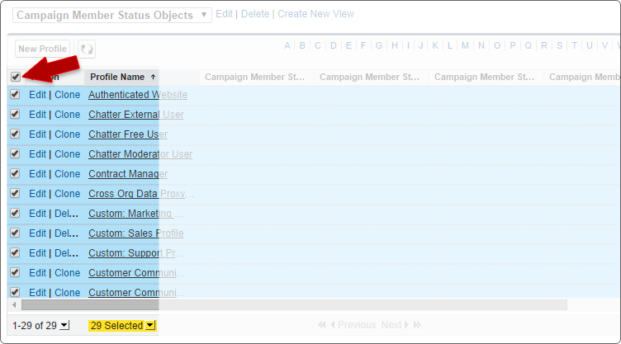Click the last page double-arrow icon
Screen dimensions: 621x344
point(416,325)
